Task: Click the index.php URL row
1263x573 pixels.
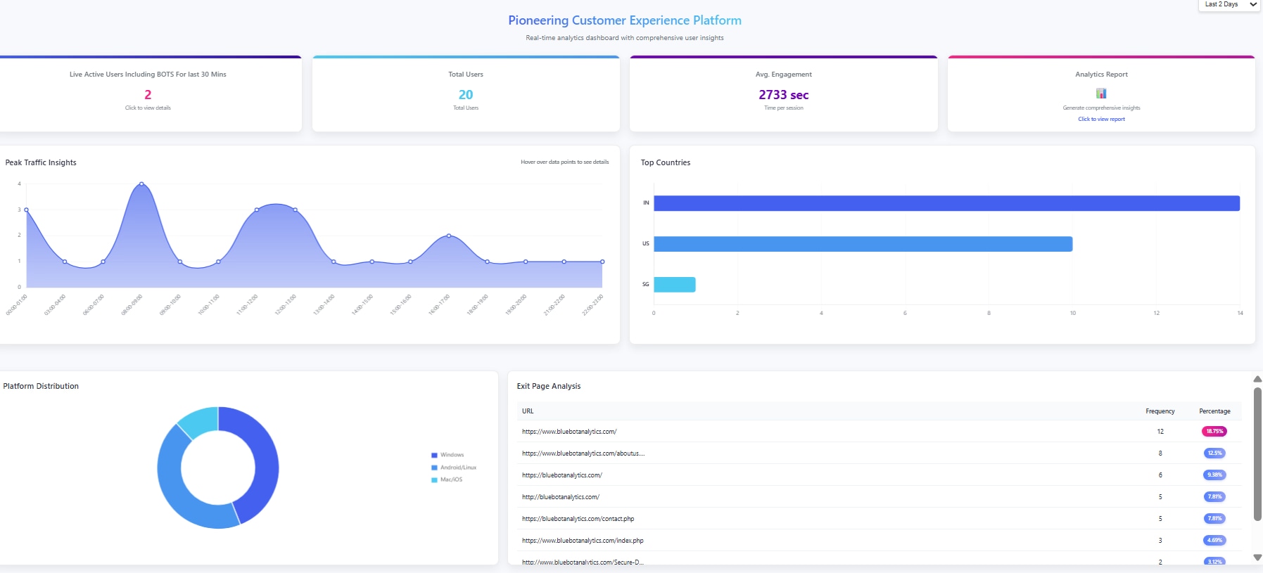Action: (x=583, y=541)
